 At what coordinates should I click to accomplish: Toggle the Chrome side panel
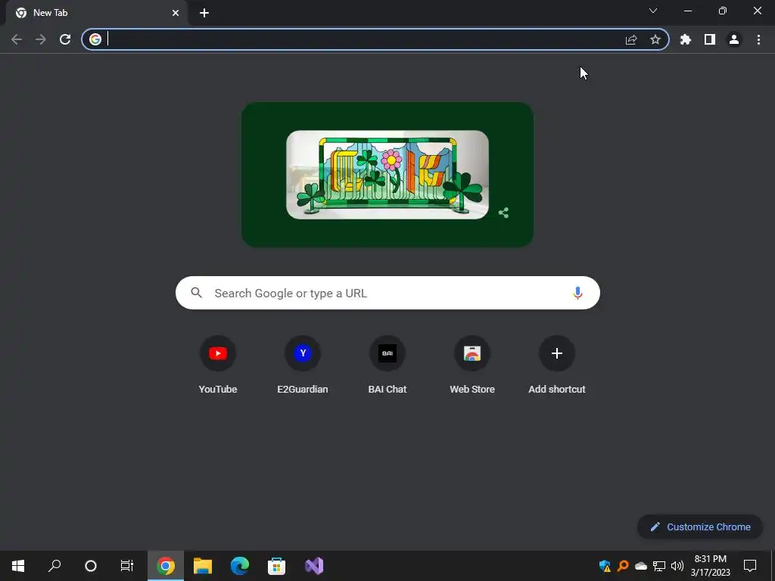pos(710,39)
